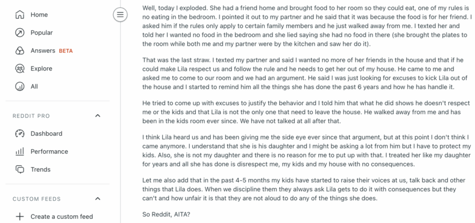
Task: Open the Answers BETA link
Action: coord(57,50)
